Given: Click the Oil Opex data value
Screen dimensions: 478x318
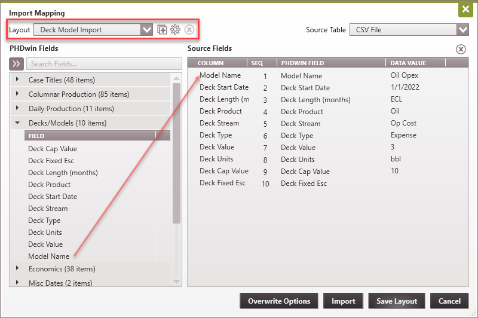Looking at the screenshot, I should click(x=405, y=75).
